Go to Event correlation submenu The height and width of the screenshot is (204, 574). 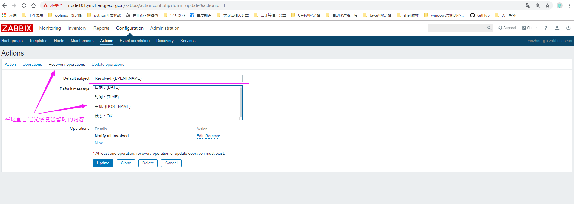click(135, 41)
